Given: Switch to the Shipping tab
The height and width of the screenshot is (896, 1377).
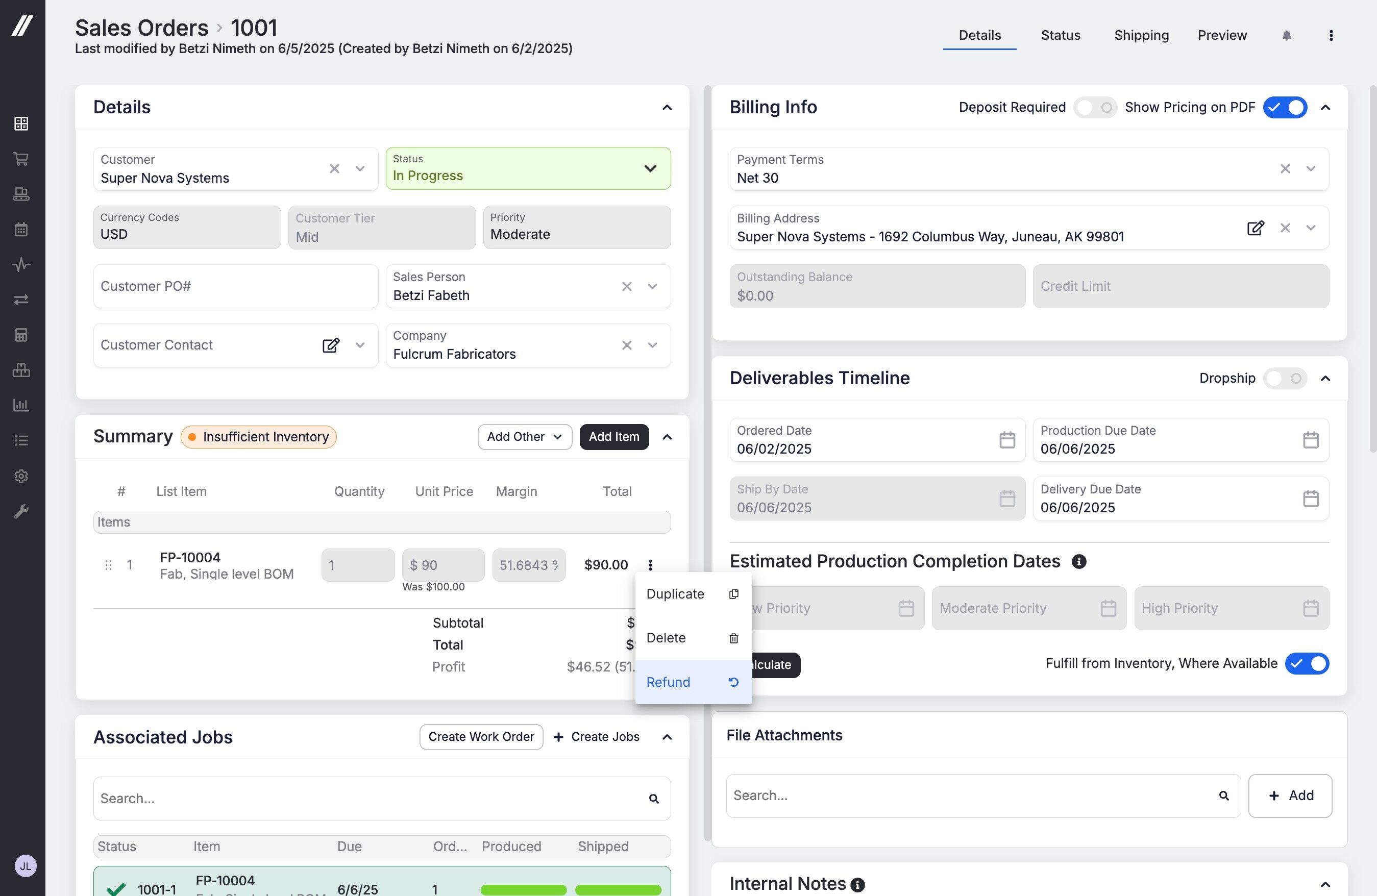Looking at the screenshot, I should [x=1141, y=35].
